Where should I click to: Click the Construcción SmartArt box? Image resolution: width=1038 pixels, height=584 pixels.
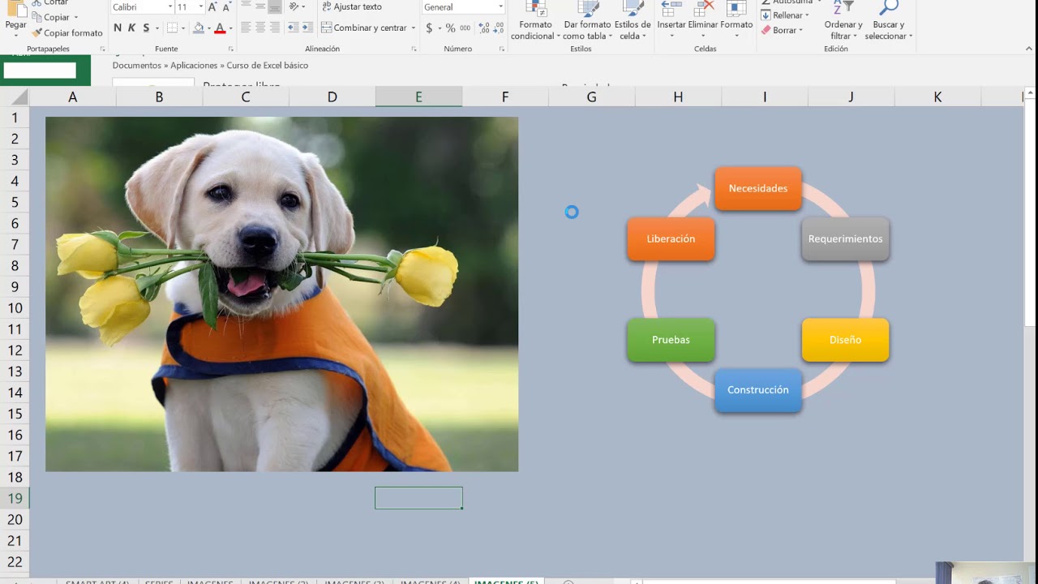[758, 390]
